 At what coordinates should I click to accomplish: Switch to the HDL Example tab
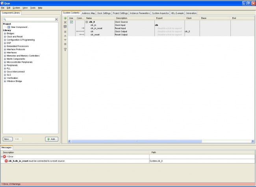coord(177,13)
